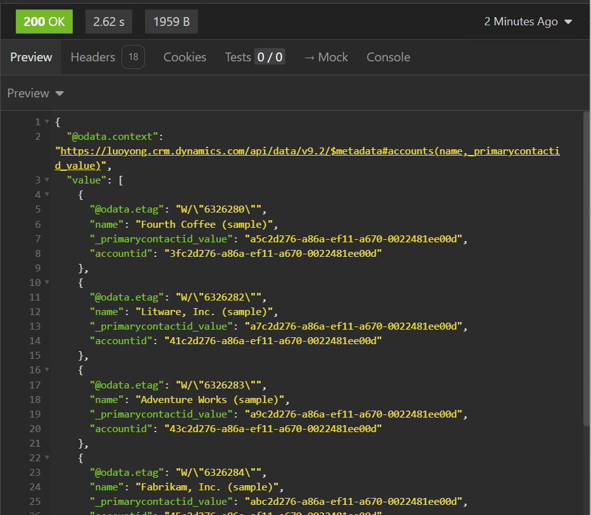
Task: Collapse the root object at line 1
Action: tap(47, 121)
